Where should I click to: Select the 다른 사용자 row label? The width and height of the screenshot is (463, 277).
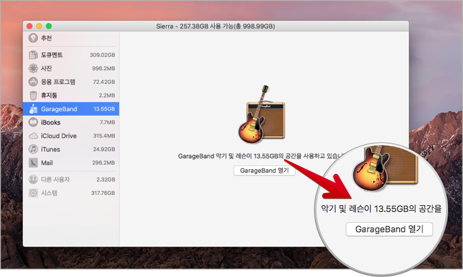tap(55, 179)
